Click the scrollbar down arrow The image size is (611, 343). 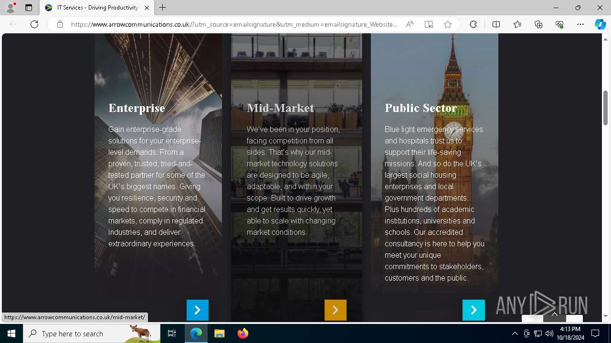(x=606, y=316)
